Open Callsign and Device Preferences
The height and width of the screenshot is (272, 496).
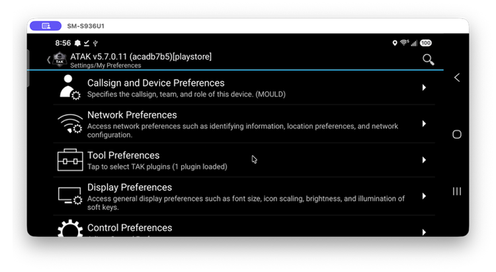(244, 88)
